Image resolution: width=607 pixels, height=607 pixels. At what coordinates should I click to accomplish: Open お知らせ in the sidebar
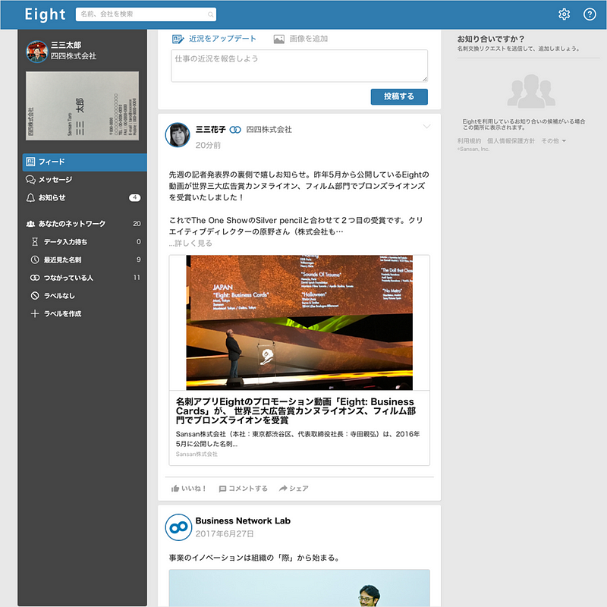point(85,198)
